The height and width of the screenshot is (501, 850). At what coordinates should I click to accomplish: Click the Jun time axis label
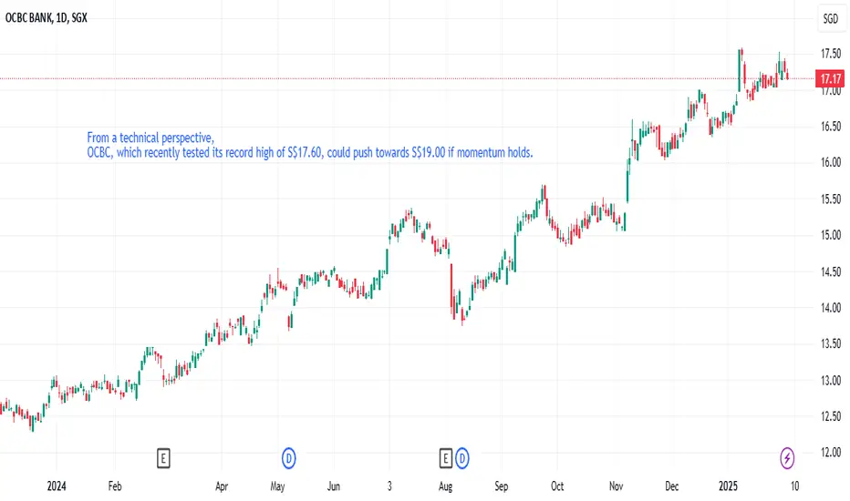tap(334, 486)
